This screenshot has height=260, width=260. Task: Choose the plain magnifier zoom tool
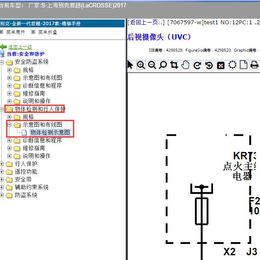(163, 65)
